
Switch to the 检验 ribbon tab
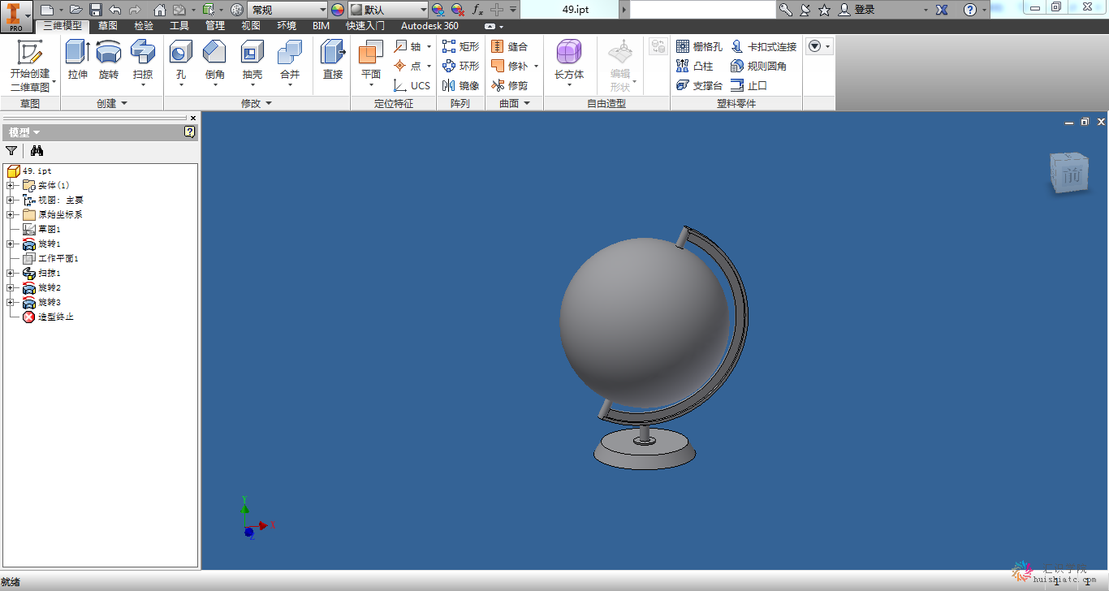[x=144, y=26]
